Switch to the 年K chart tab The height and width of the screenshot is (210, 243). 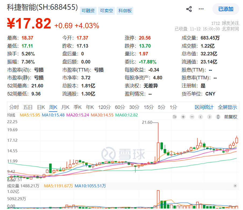click(x=90, y=107)
